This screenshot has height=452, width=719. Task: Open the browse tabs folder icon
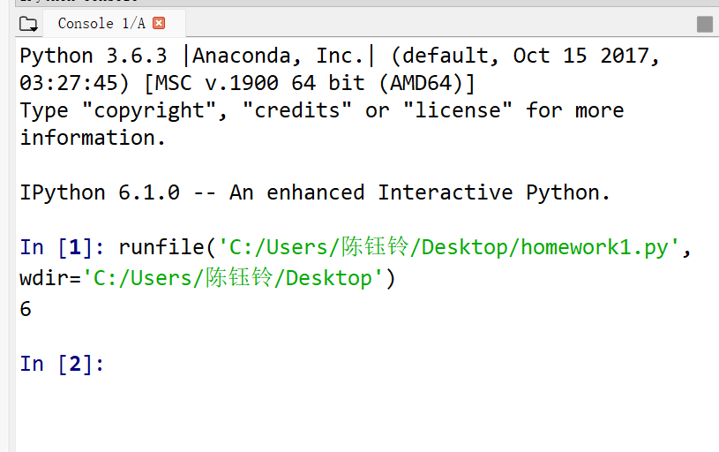point(28,24)
